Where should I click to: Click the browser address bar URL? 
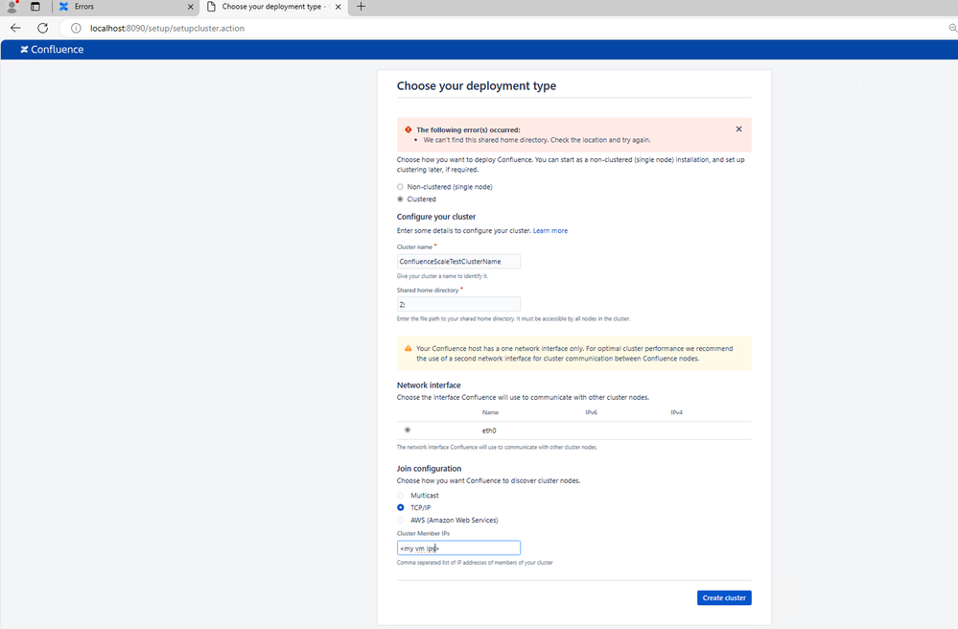[x=167, y=28]
